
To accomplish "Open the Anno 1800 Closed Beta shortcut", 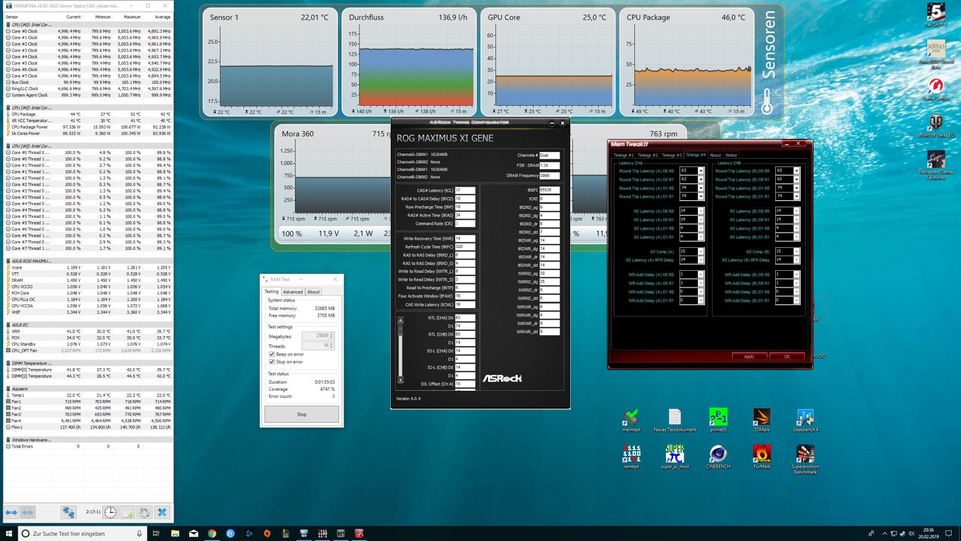I will 936,54.
